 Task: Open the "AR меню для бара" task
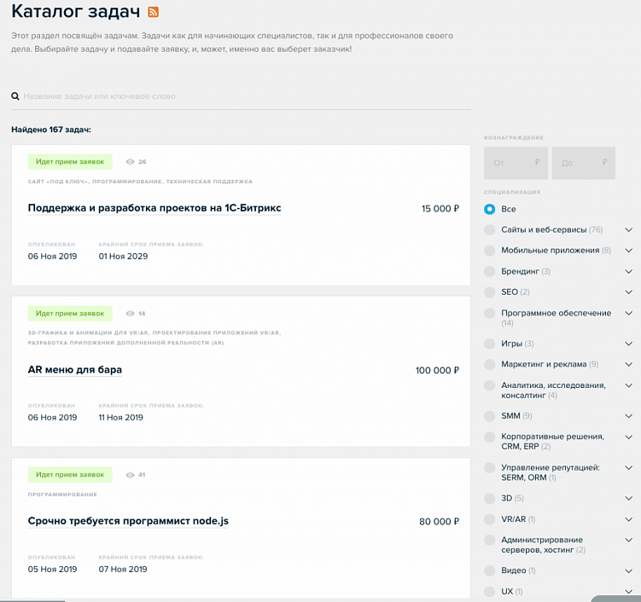coord(75,370)
